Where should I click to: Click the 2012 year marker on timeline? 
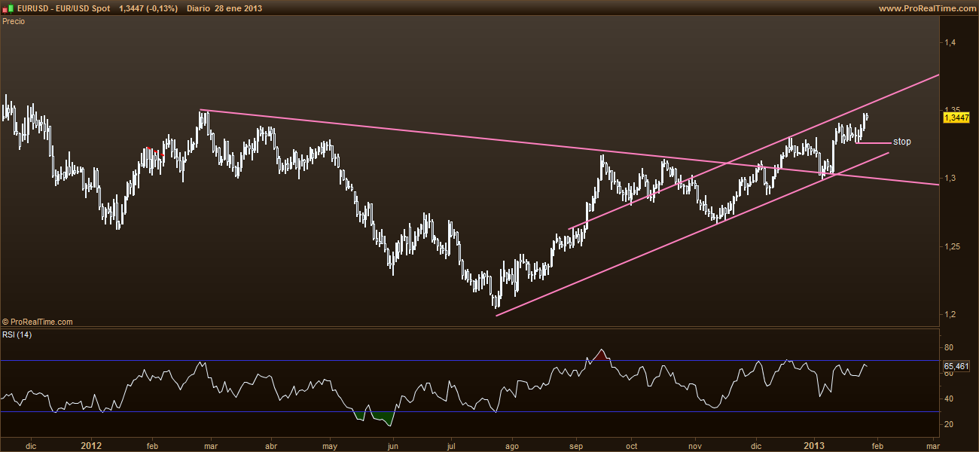point(91,445)
